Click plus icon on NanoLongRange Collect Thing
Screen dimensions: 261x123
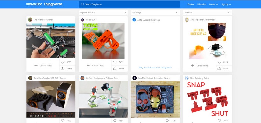[36, 66]
